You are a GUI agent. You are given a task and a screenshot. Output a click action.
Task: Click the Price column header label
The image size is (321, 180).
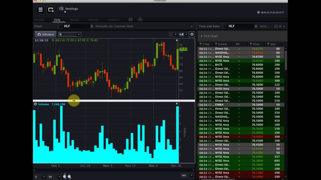256,44
